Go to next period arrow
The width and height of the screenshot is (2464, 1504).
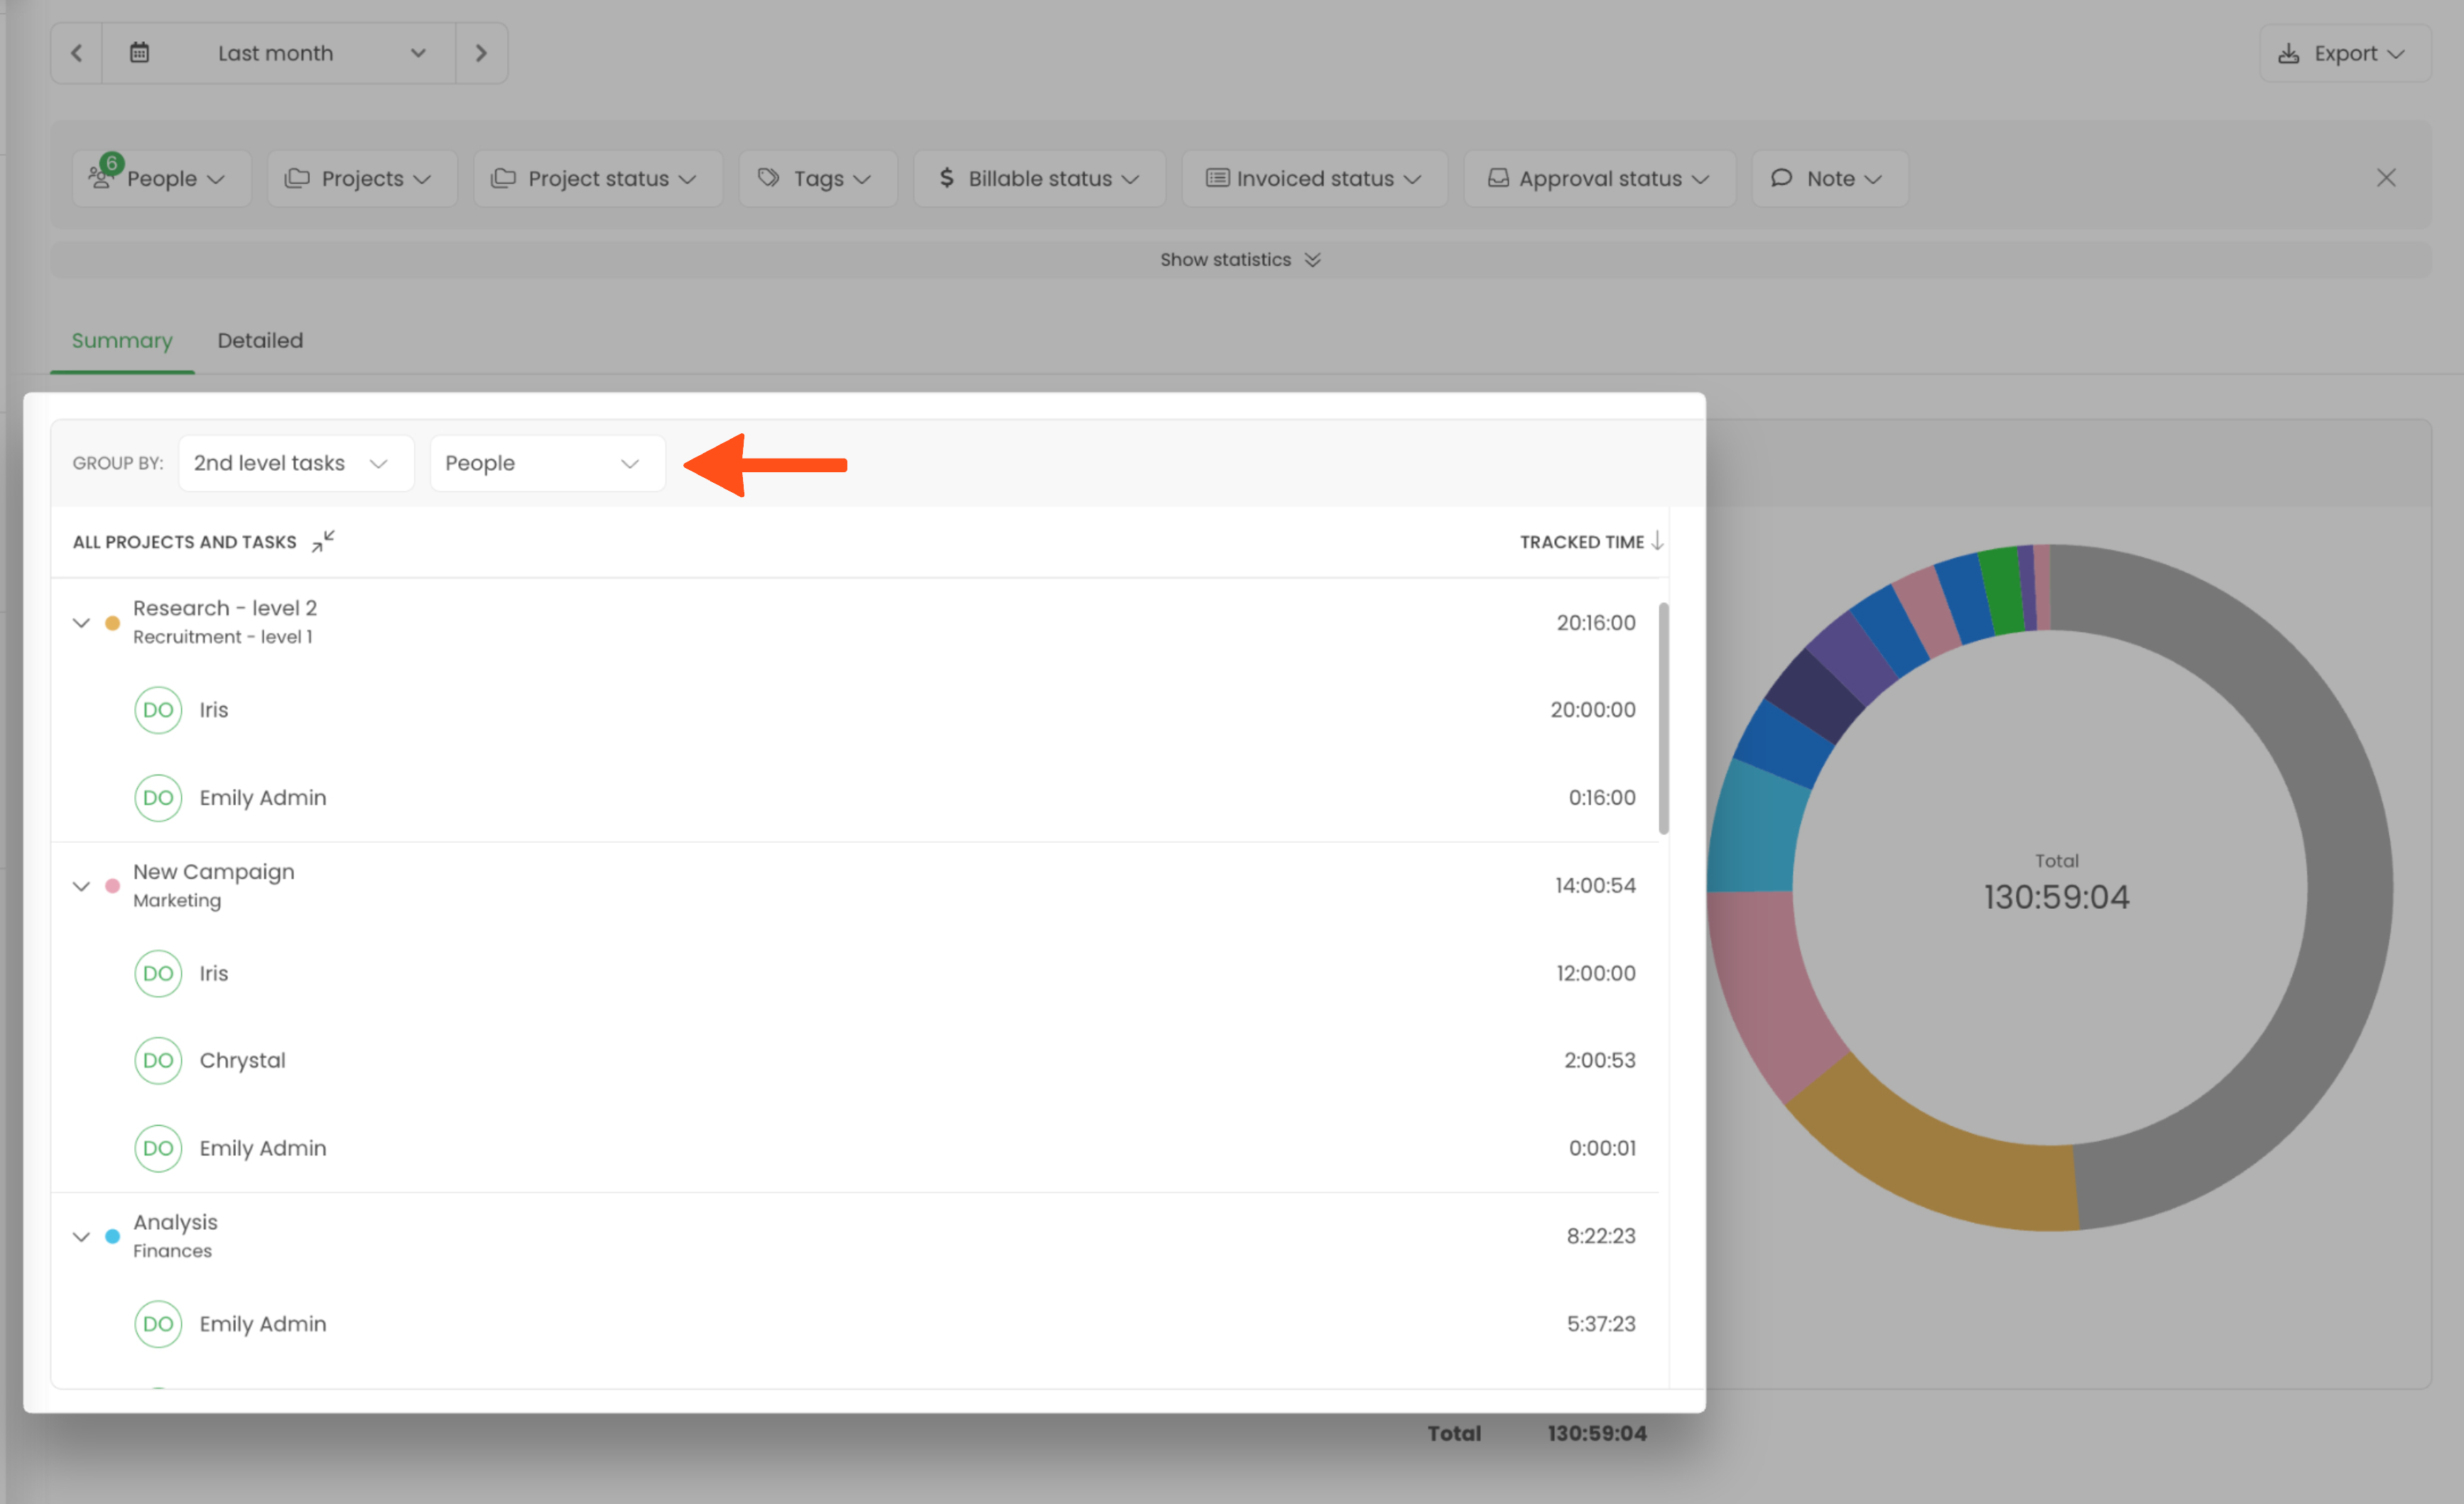(x=481, y=53)
